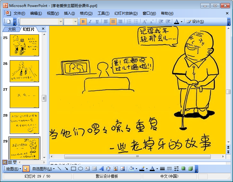Open 自选图形(U) AutoShapes menu
The image size is (233, 182).
[43, 169]
